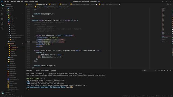Open the PROBLEMS panel tab
This screenshot has width=173, height=97.
[x=29, y=70]
